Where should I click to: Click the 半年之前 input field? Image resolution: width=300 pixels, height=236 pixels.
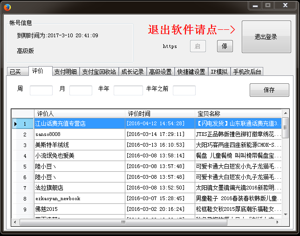coord(184,90)
